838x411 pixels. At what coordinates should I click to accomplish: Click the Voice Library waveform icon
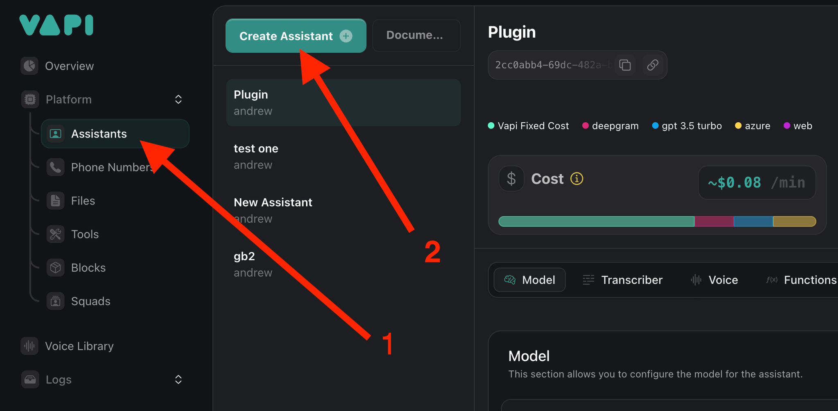(x=29, y=346)
